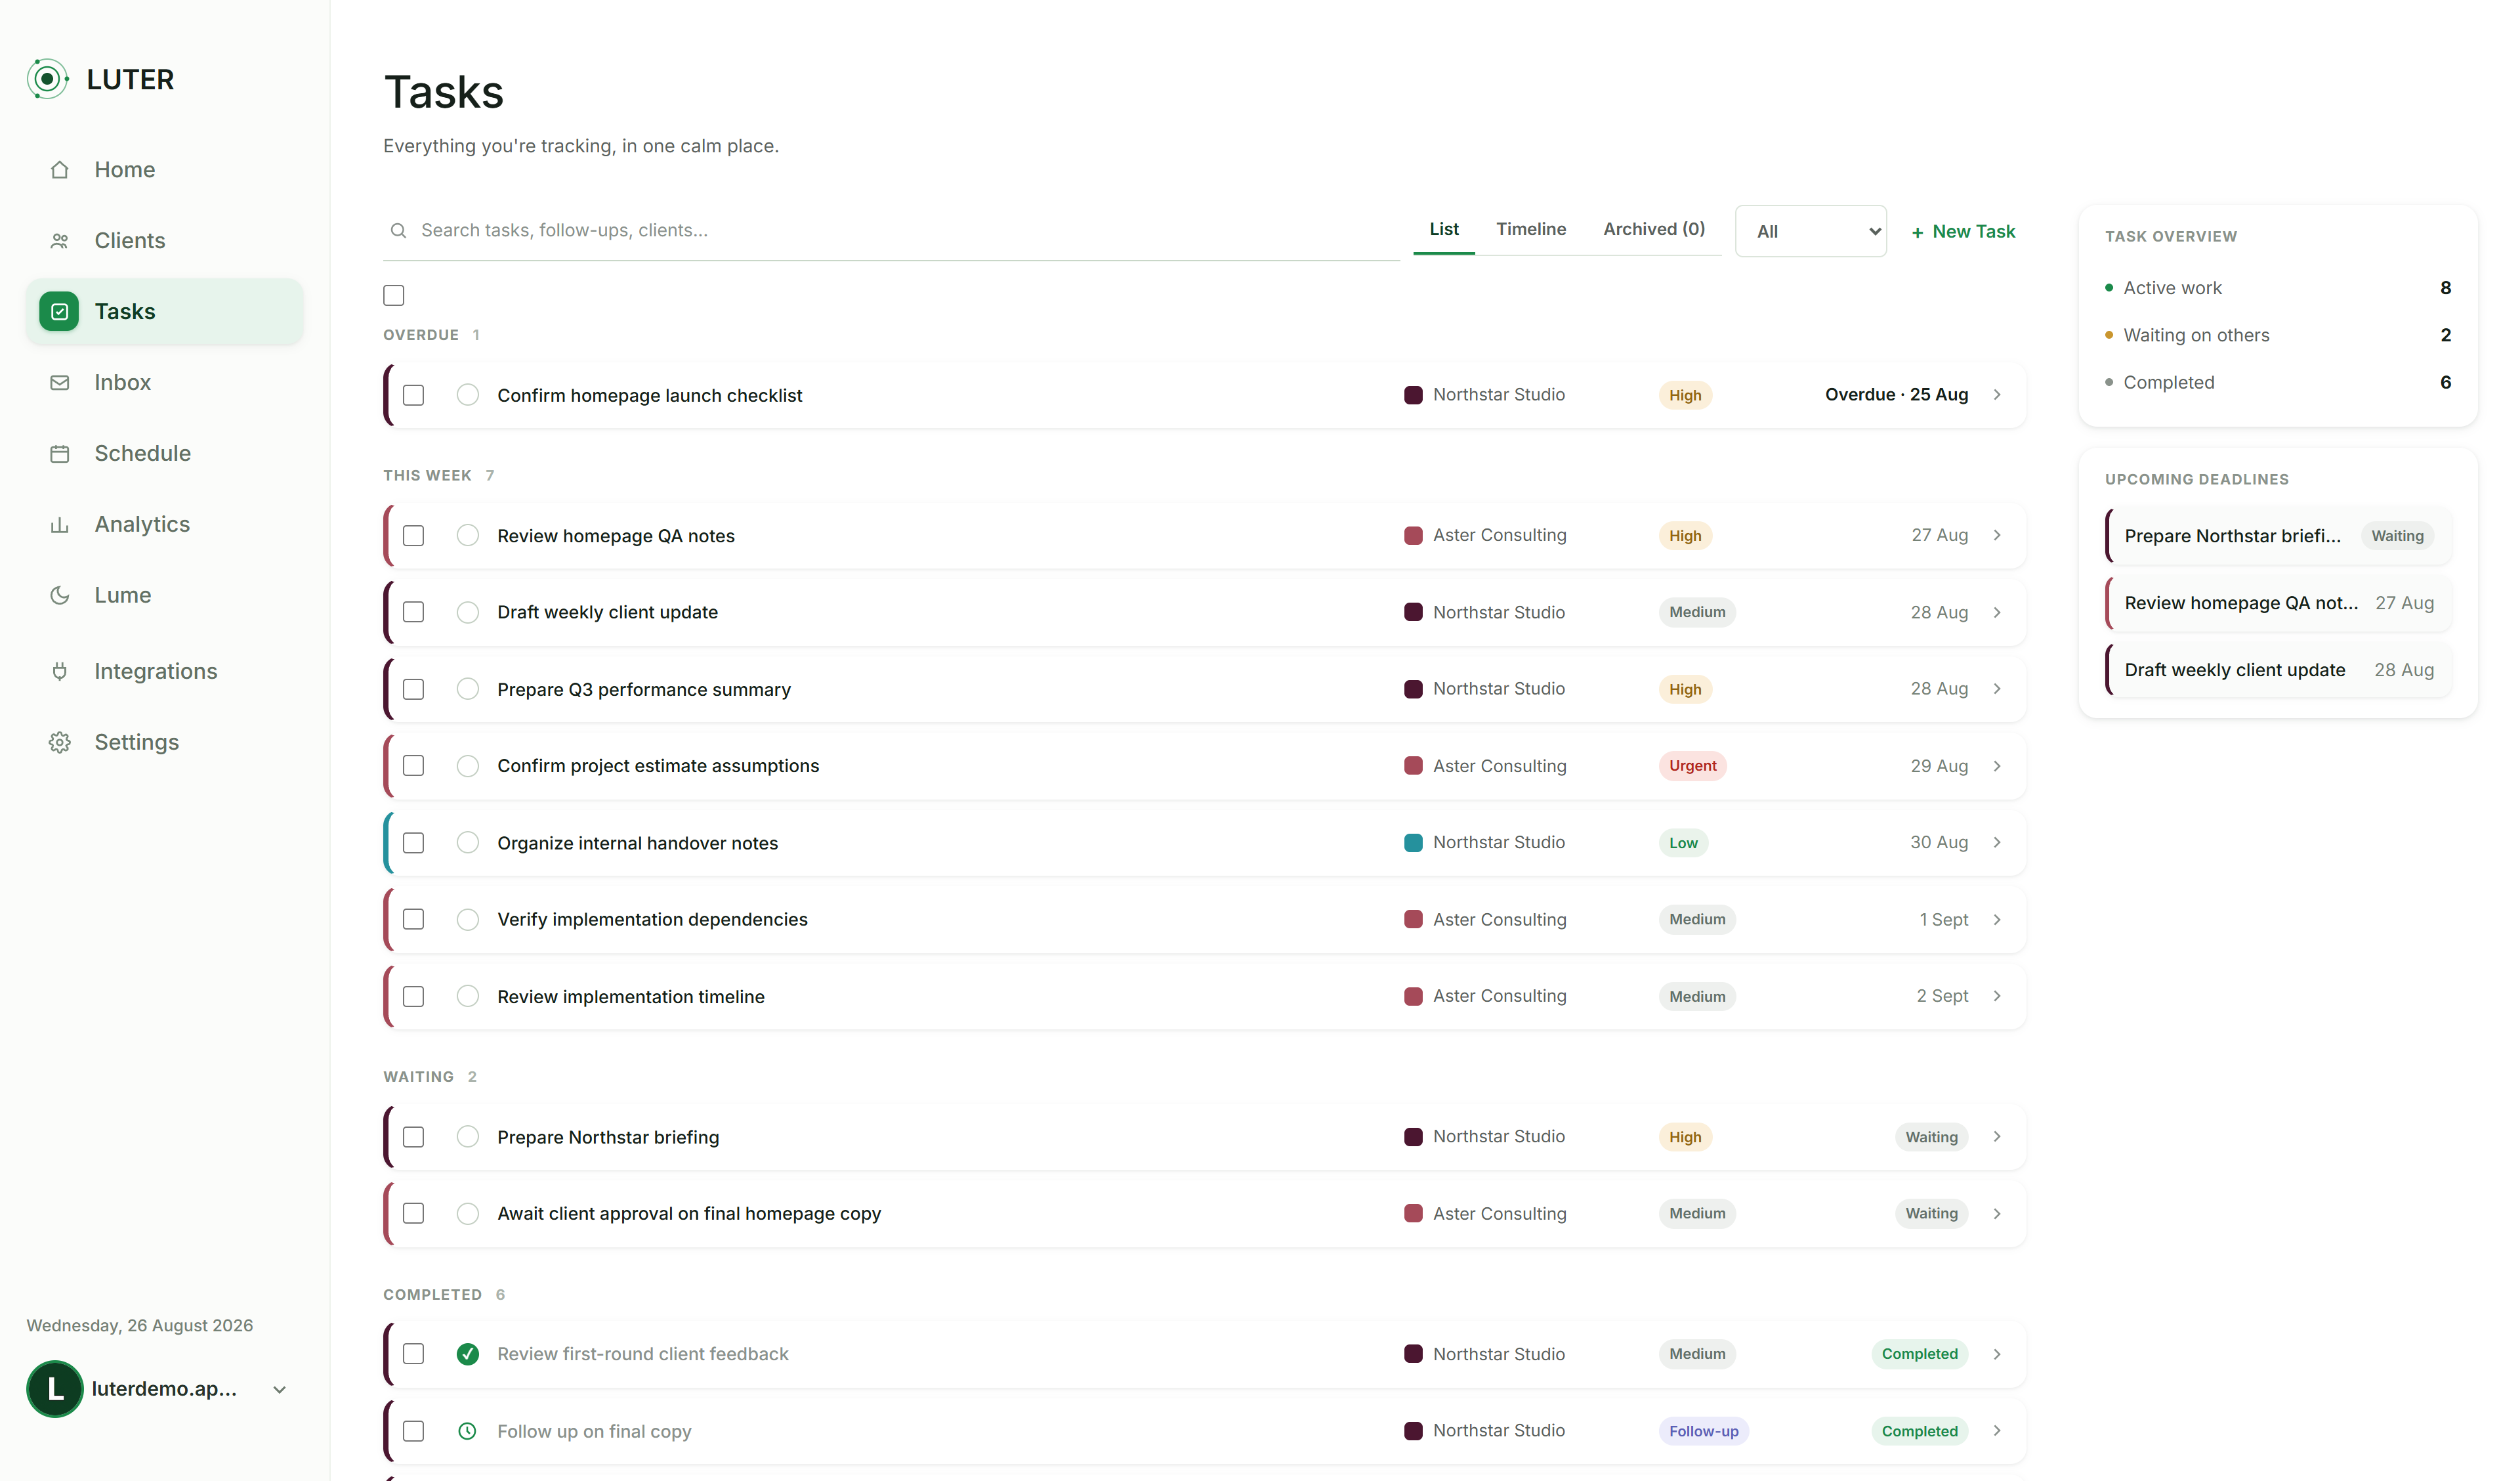Mark Prepare Northstar briefing complete via circle

(x=467, y=1137)
